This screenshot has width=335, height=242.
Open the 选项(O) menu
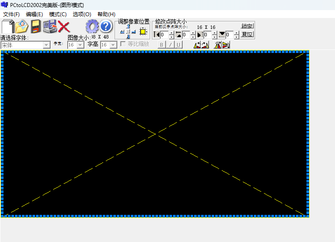click(x=82, y=14)
